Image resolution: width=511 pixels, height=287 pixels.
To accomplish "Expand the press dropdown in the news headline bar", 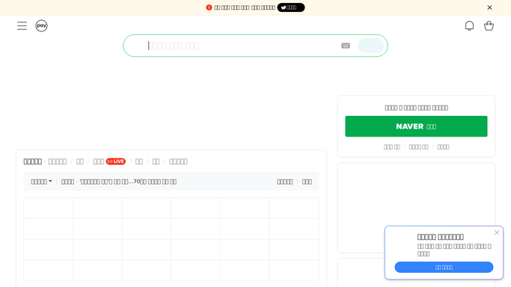I will click(x=41, y=182).
